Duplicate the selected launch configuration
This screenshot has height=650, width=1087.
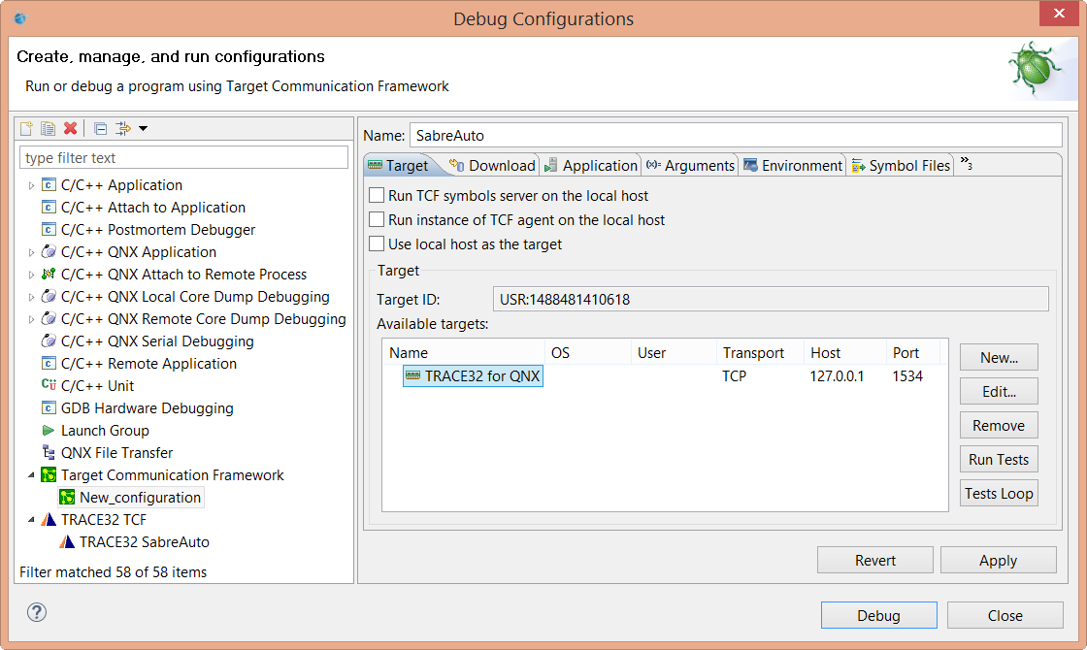(48, 127)
